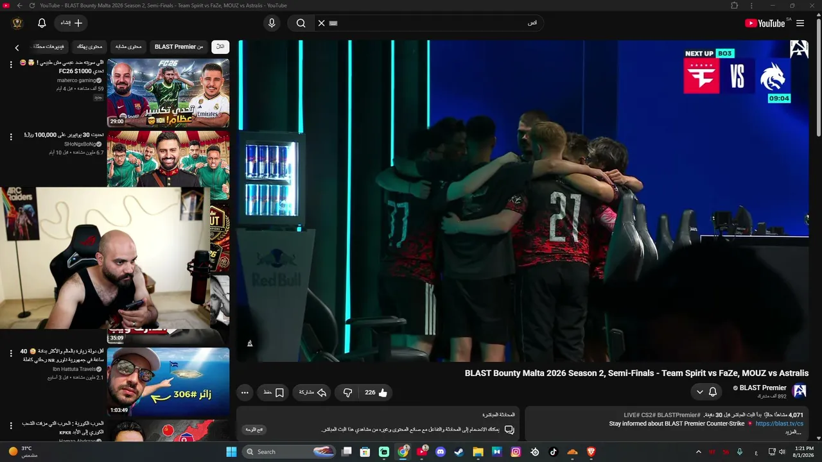
Task: Open options for the FC26 video
Action: pyautogui.click(x=11, y=65)
